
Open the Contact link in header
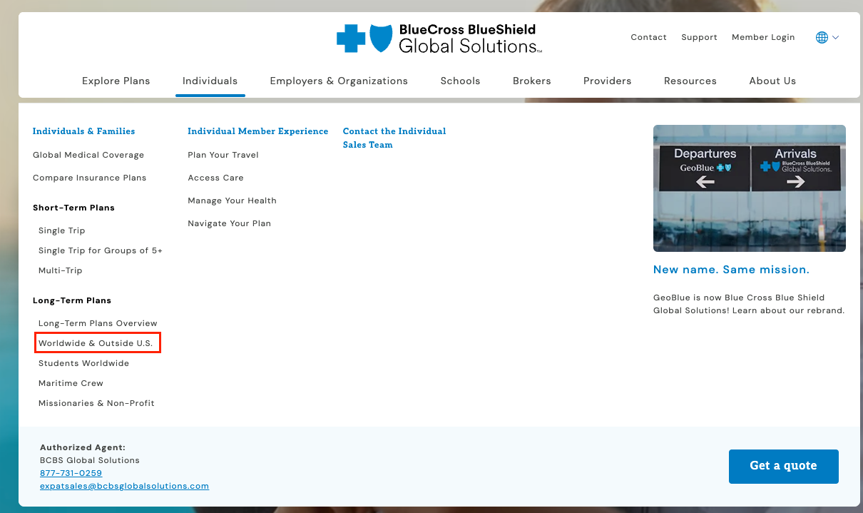(x=648, y=37)
